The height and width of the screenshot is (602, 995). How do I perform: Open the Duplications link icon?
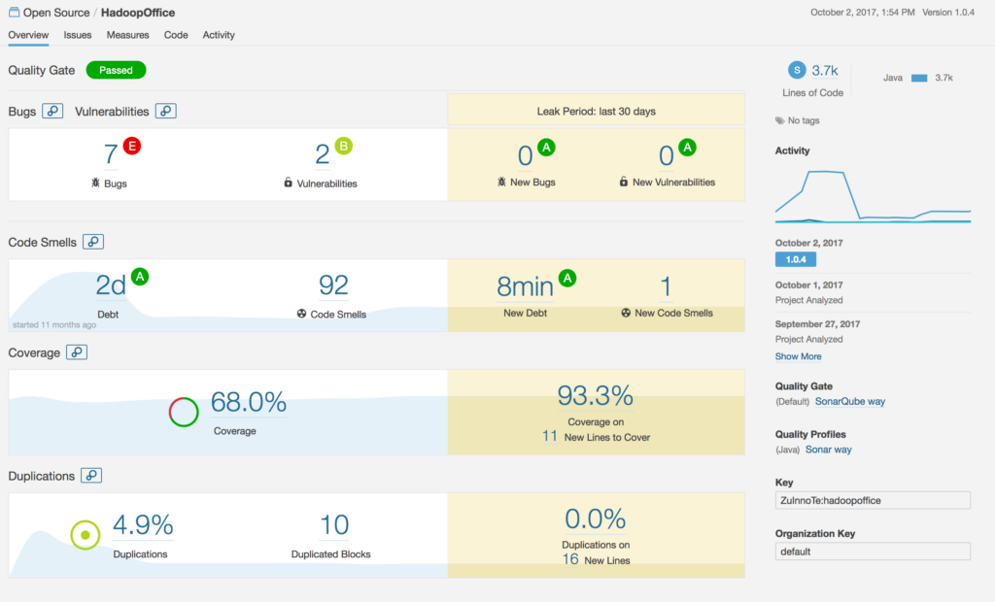coord(91,475)
